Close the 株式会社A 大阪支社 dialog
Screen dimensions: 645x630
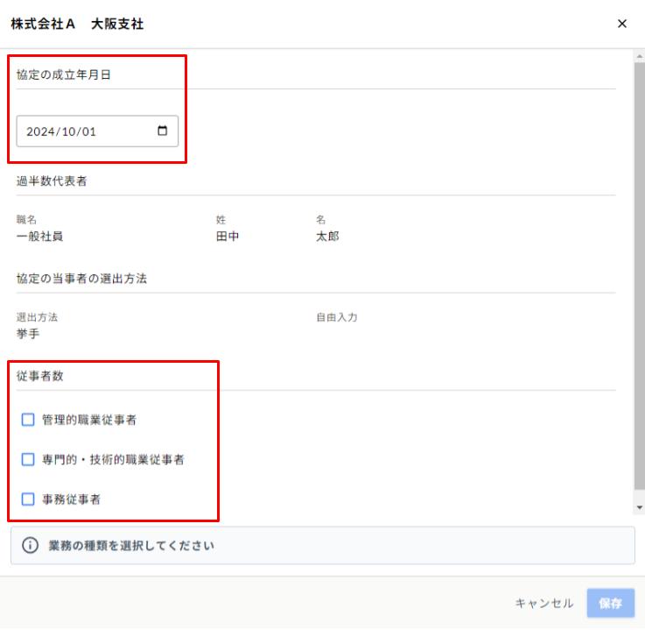click(x=622, y=25)
